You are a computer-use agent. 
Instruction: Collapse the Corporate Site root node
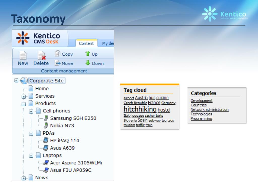16,81
